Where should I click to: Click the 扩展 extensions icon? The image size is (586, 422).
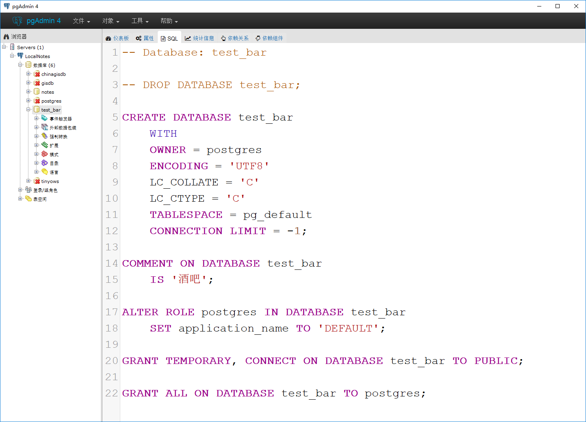click(45, 145)
